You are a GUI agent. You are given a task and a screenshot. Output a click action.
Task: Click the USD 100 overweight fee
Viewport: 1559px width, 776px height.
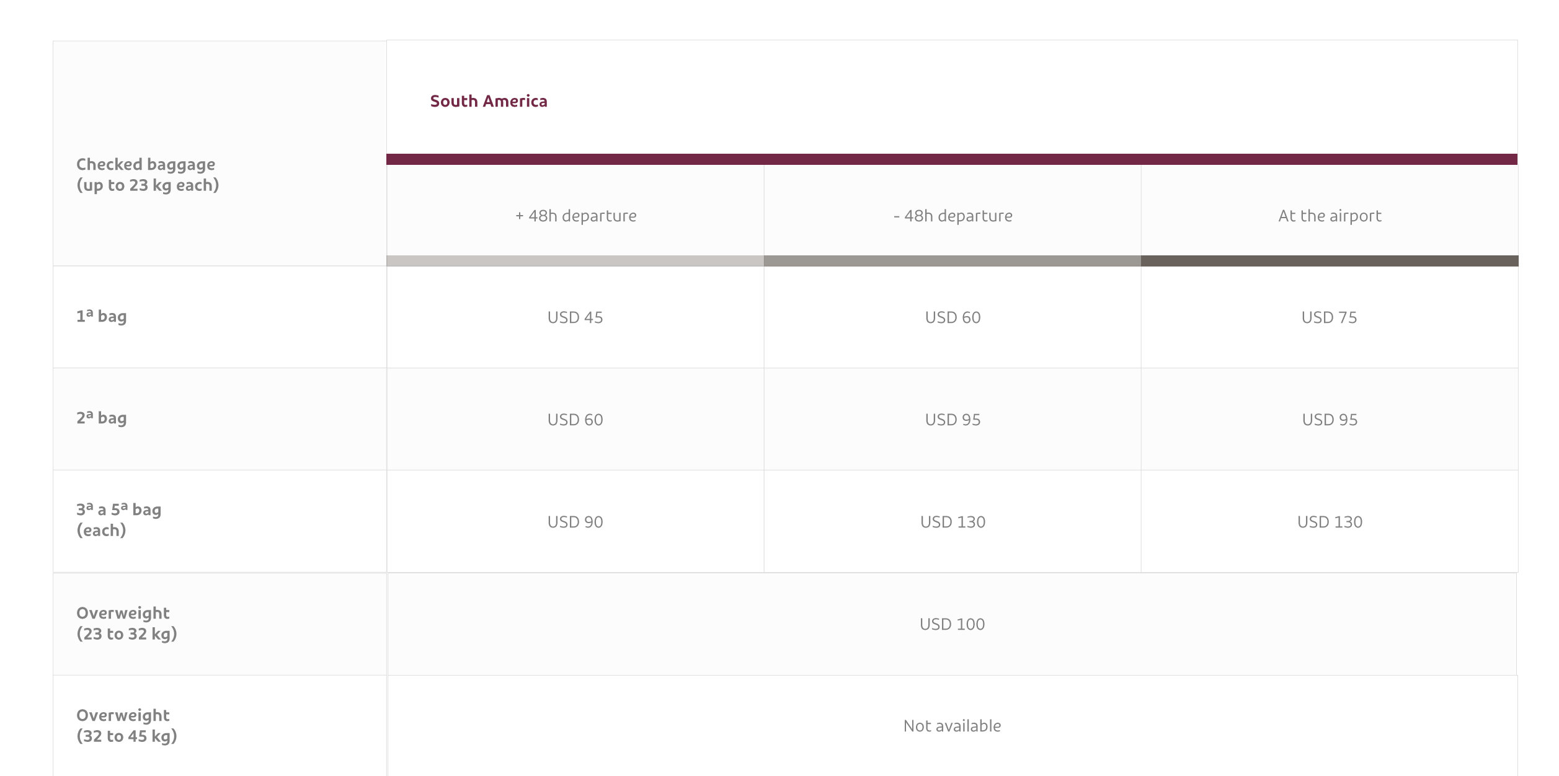[952, 624]
